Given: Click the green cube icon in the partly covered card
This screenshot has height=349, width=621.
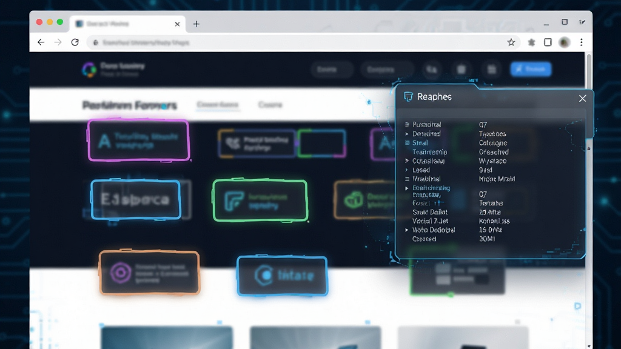Looking at the screenshot, I should [354, 200].
